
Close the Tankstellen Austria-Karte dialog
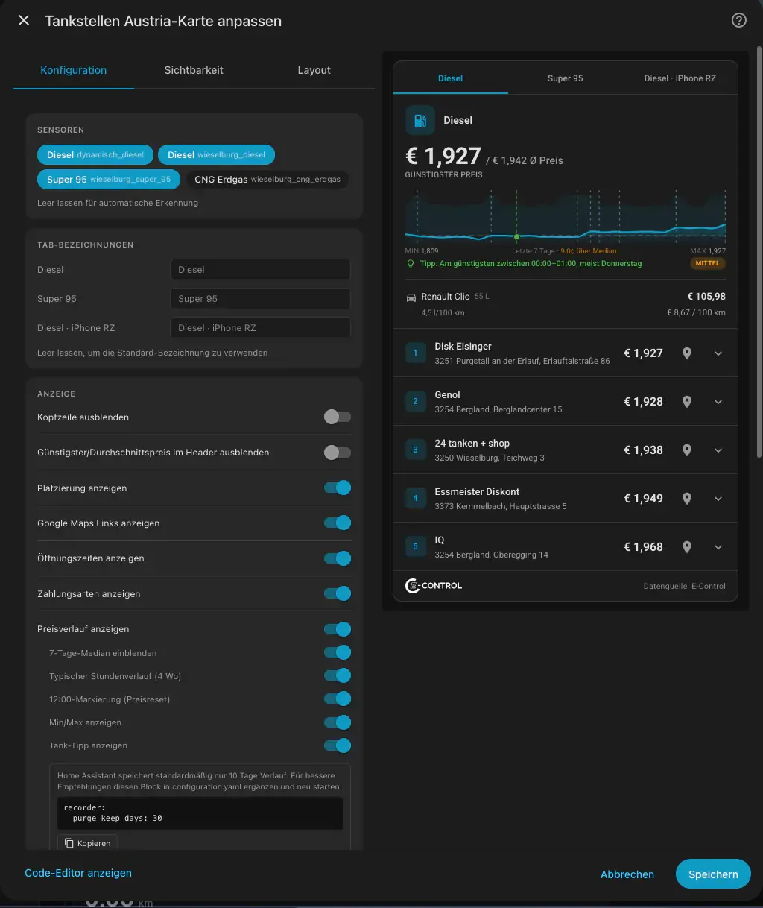pyautogui.click(x=24, y=21)
